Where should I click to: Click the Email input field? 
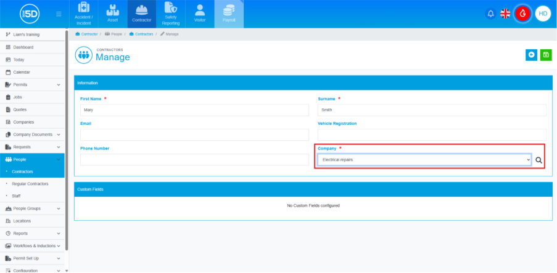[195, 135]
